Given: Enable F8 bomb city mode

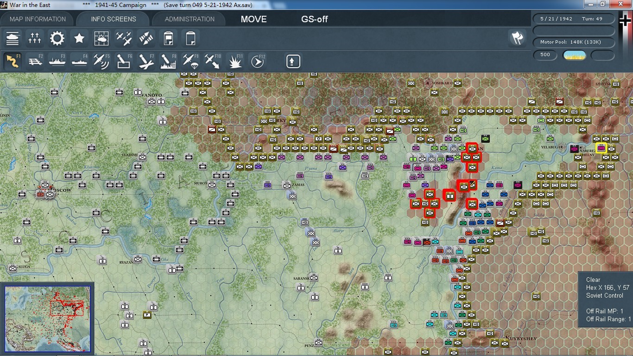Looking at the screenshot, I should [168, 61].
